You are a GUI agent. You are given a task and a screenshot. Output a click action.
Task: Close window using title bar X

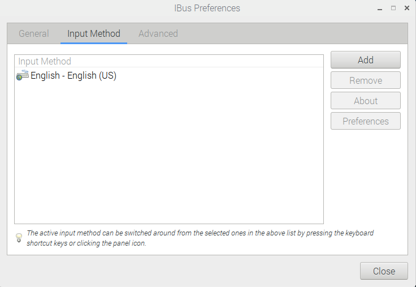pyautogui.click(x=407, y=8)
